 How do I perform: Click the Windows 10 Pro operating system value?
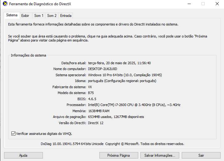(125, 75)
